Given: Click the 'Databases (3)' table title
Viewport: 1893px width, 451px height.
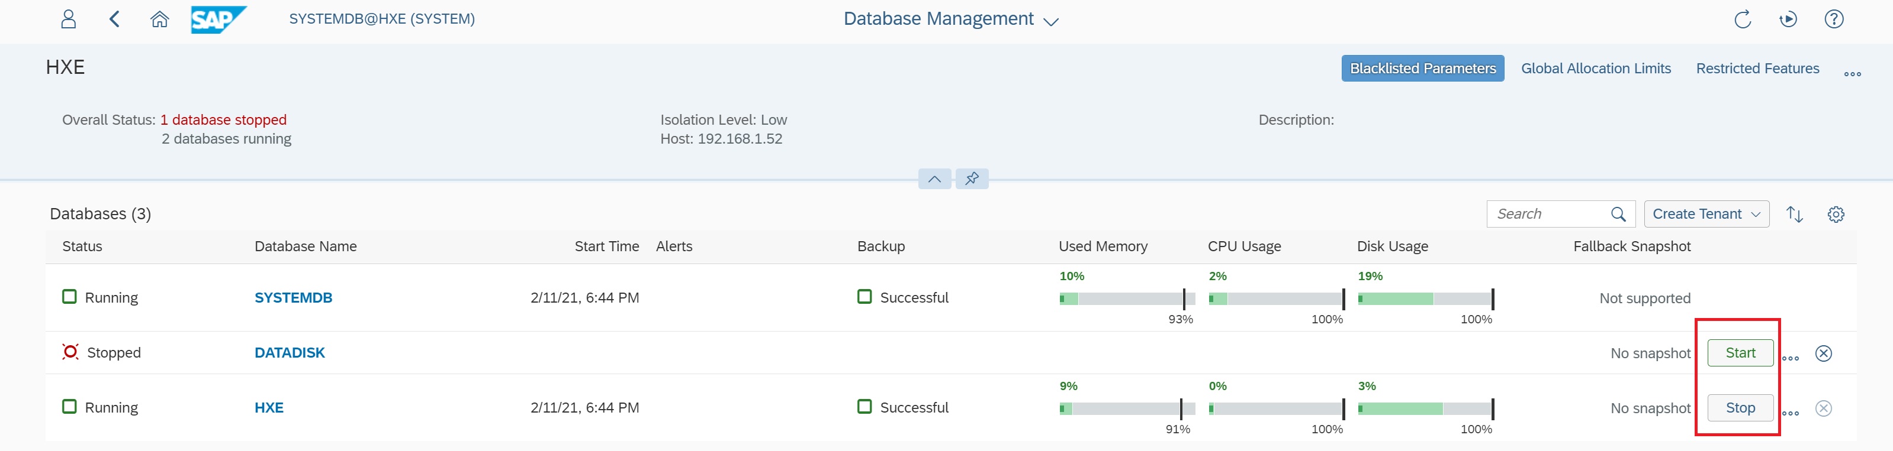Looking at the screenshot, I should pyautogui.click(x=101, y=214).
